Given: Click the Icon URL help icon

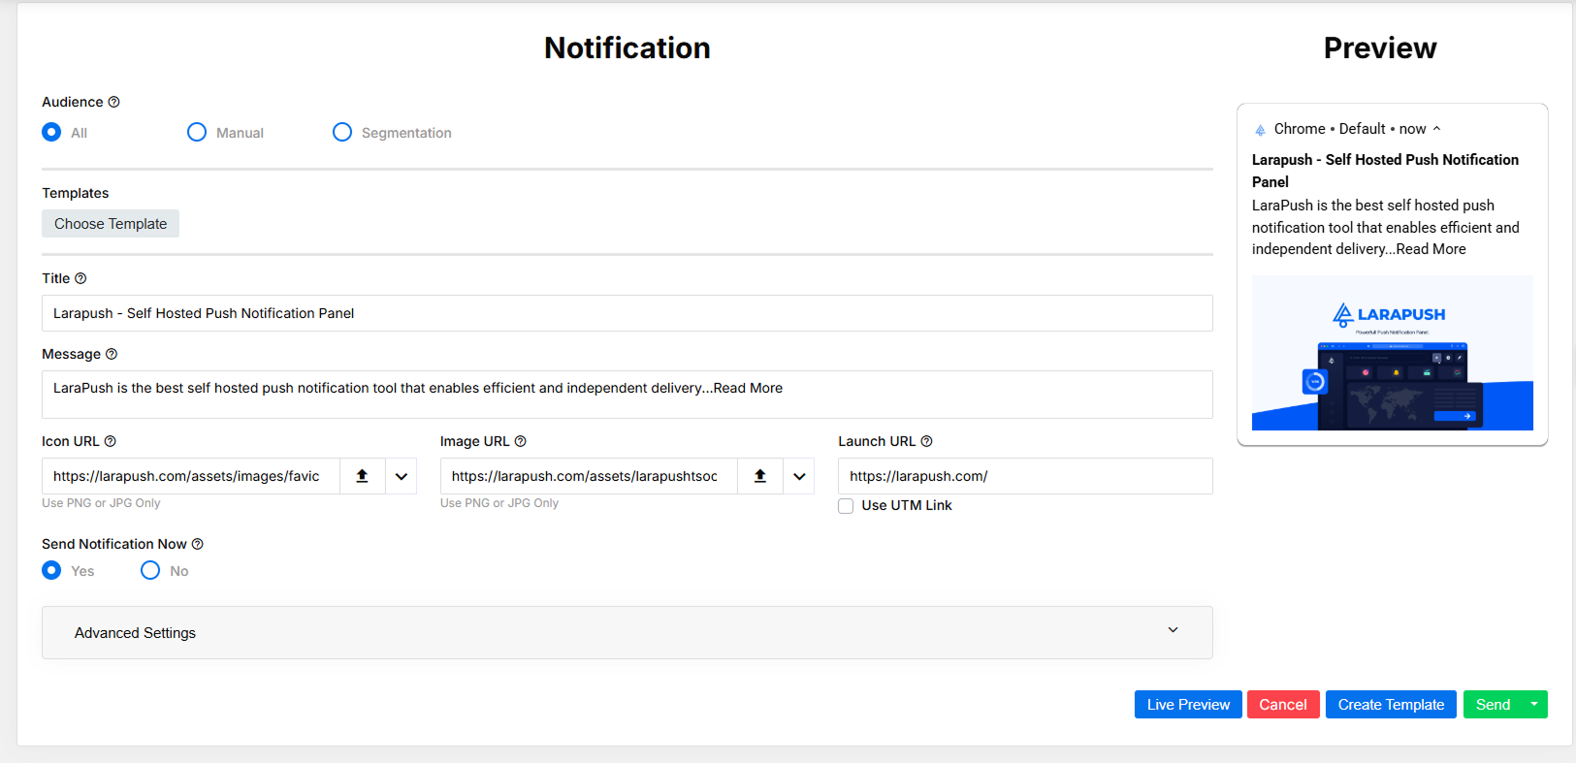Looking at the screenshot, I should tap(111, 441).
